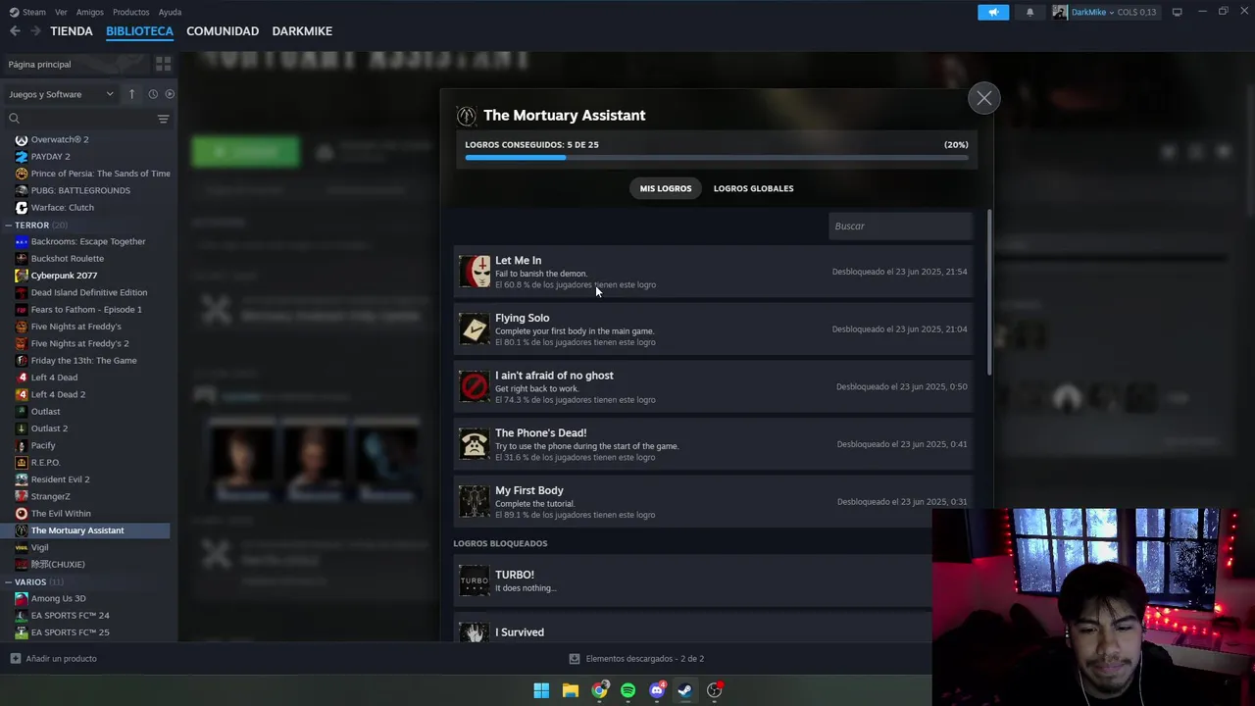Click the Buscar achievements search field

pyautogui.click(x=900, y=227)
